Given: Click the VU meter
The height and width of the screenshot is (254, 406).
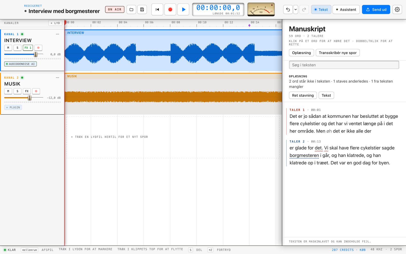Looking at the screenshot, I should [x=261, y=9].
